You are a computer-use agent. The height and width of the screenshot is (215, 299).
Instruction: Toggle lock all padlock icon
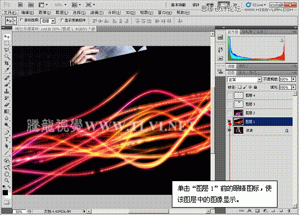(x=255, y=87)
